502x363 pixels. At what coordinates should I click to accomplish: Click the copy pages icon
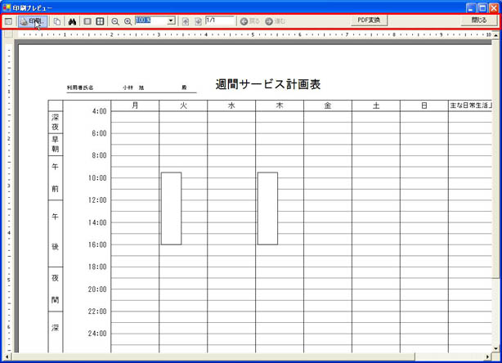coord(57,21)
